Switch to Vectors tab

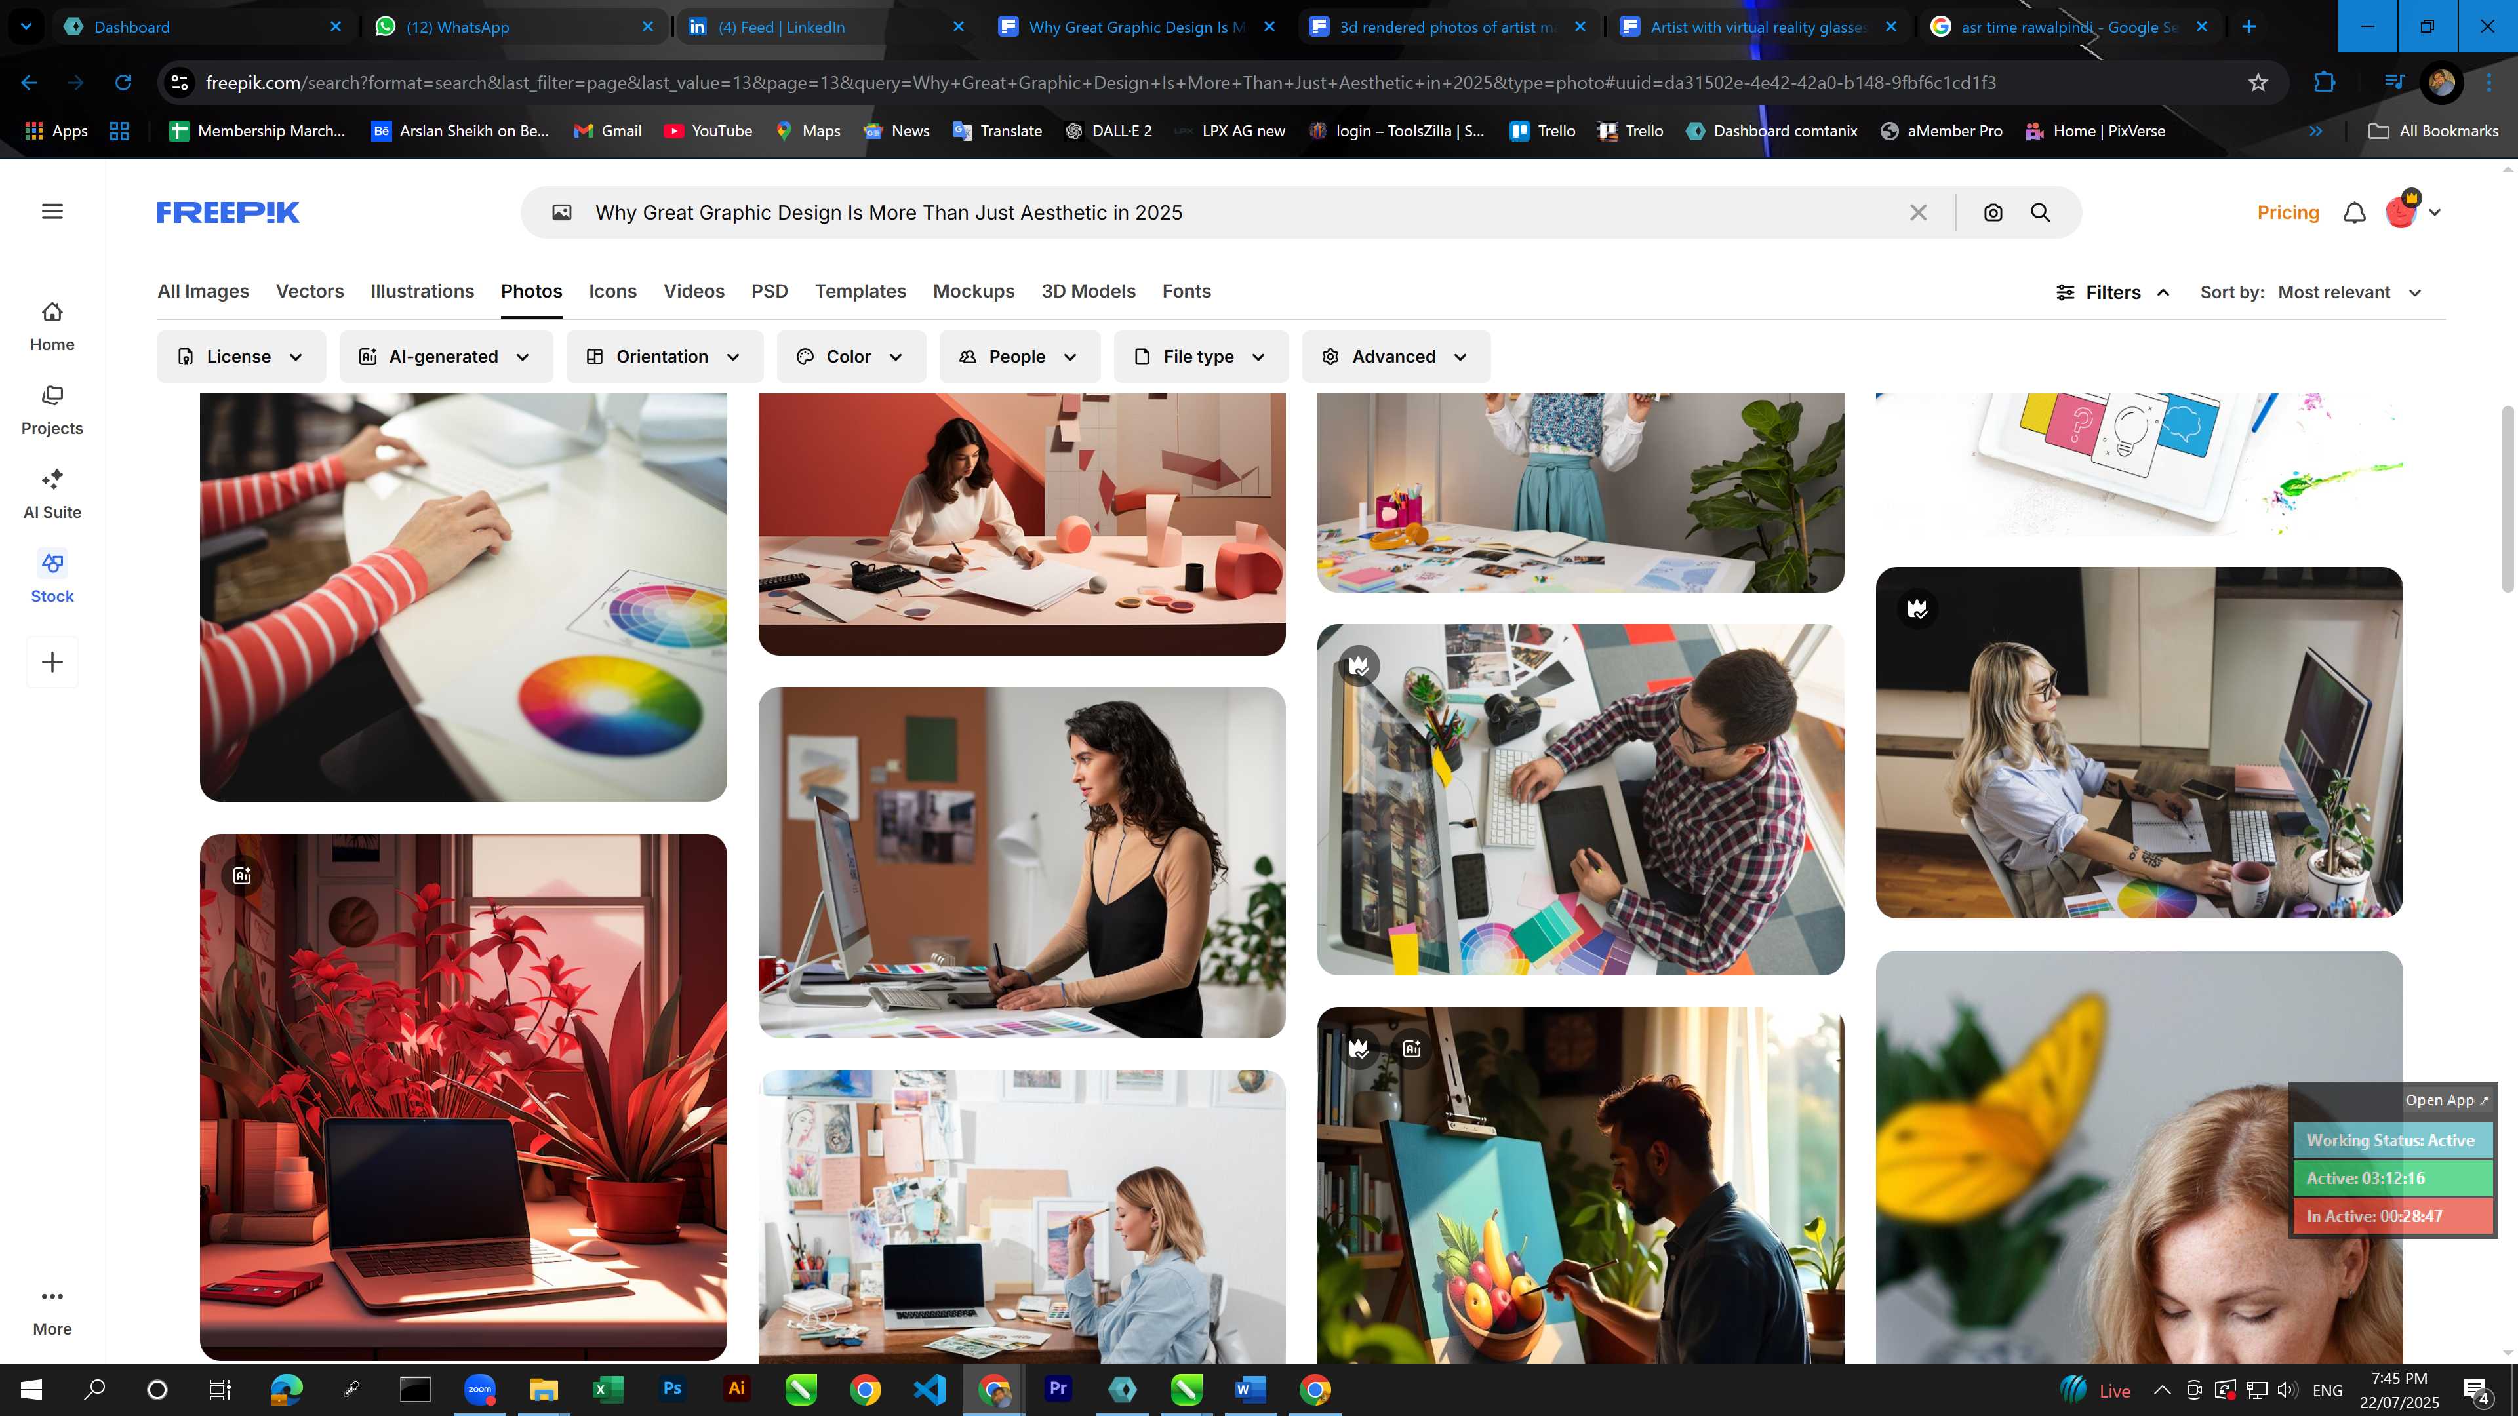coord(310,291)
